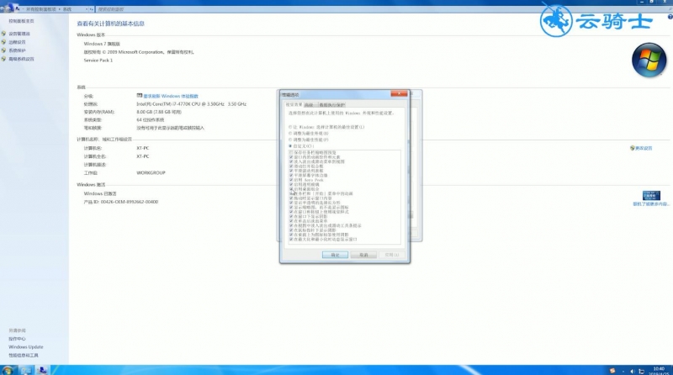Click the shield icon next to 高级系统设置

click(3, 59)
